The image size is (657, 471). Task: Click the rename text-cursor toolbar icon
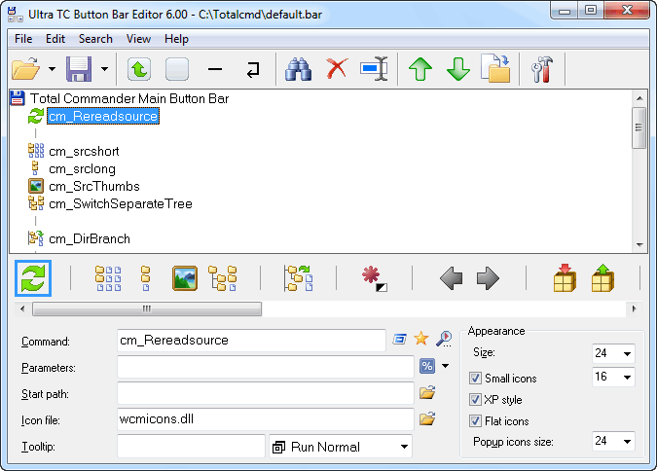click(374, 69)
